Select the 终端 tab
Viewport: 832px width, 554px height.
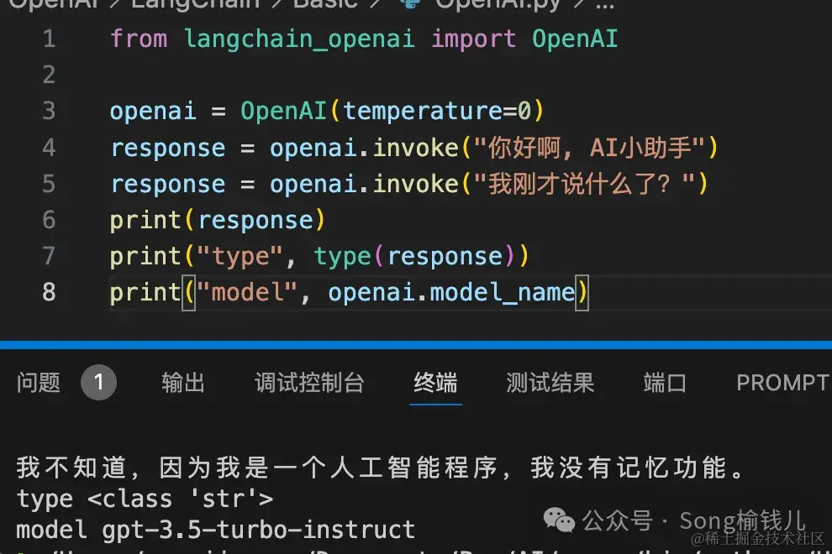point(435,383)
